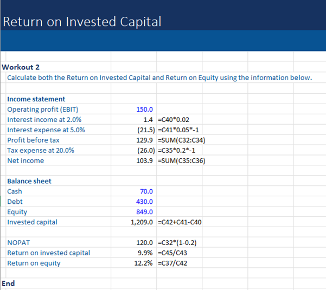326x290 pixels.
Task: Click the Equity value 849.0 cell
Action: [144, 212]
